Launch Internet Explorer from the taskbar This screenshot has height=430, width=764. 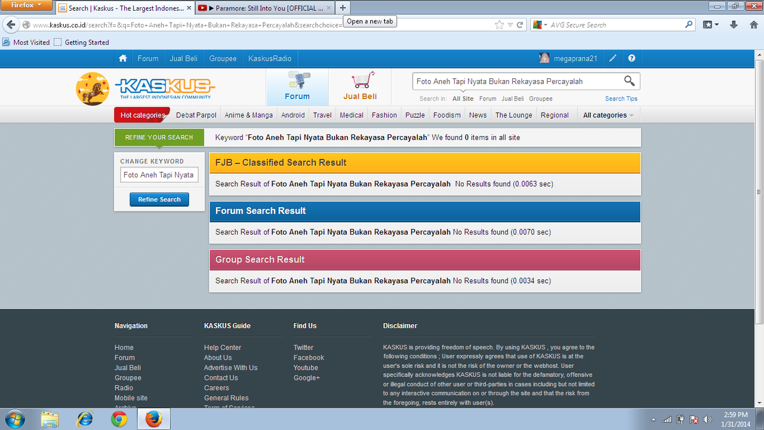tap(85, 419)
